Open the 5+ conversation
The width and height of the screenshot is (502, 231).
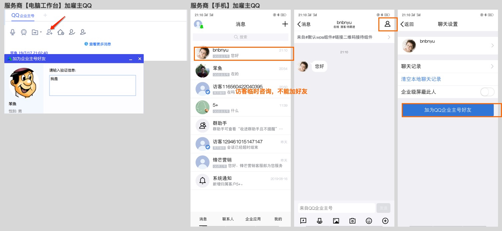(x=241, y=107)
